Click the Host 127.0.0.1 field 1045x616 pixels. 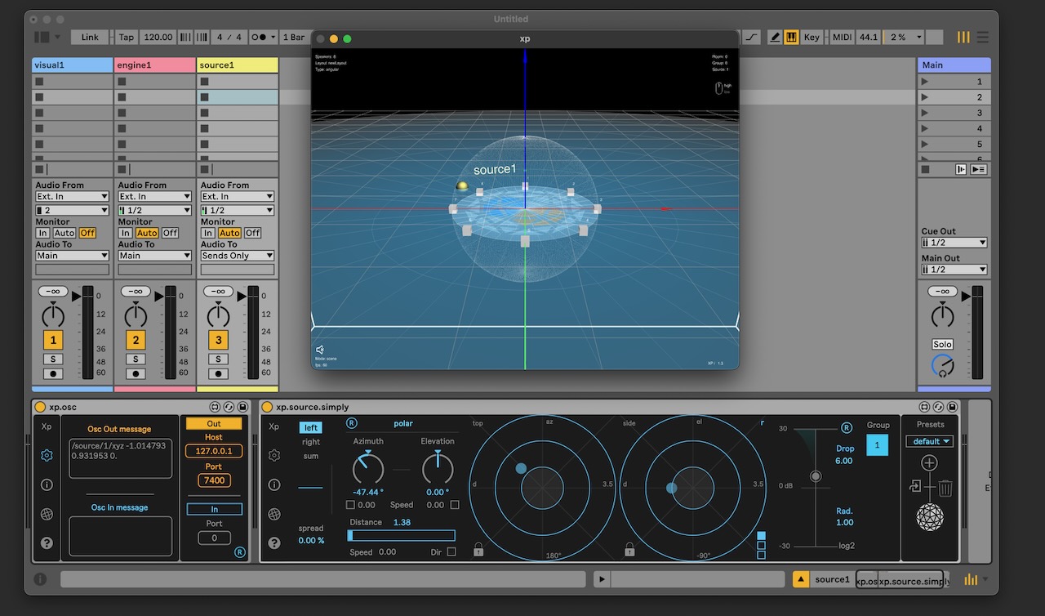coord(214,451)
